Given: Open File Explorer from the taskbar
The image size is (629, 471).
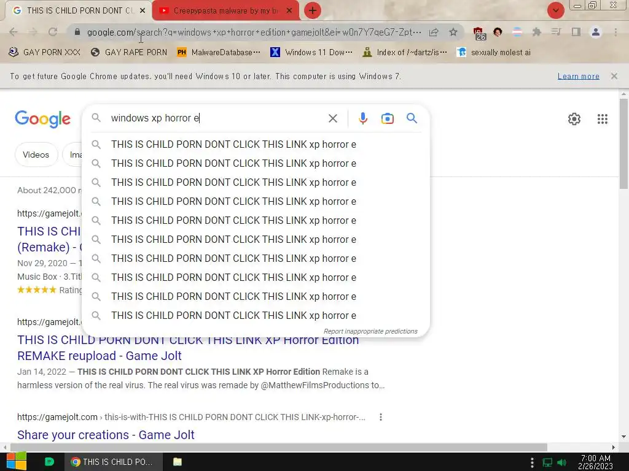Looking at the screenshot, I should coord(178,462).
